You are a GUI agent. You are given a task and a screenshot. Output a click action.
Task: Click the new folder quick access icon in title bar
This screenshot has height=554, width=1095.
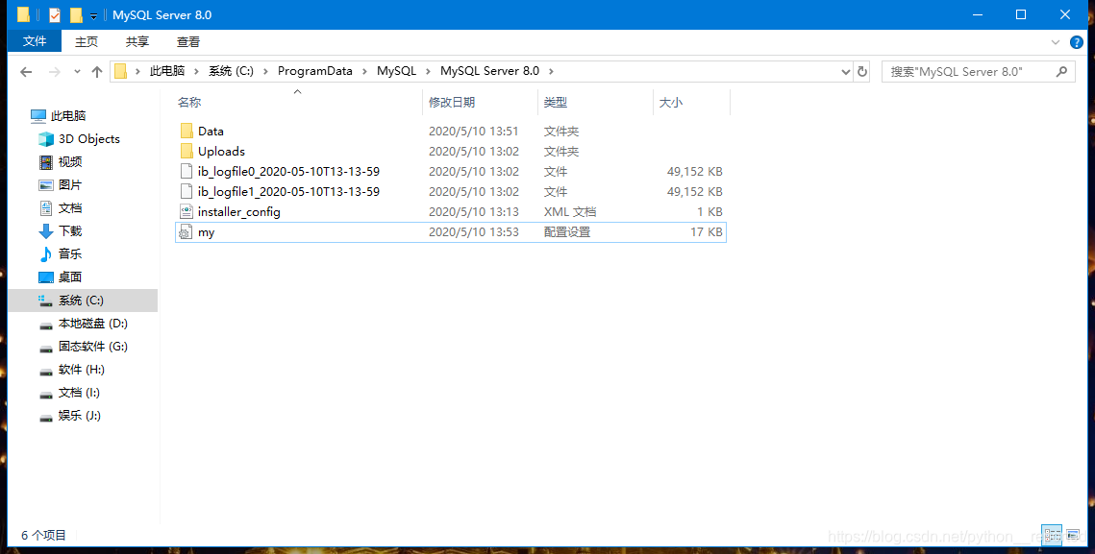point(75,14)
